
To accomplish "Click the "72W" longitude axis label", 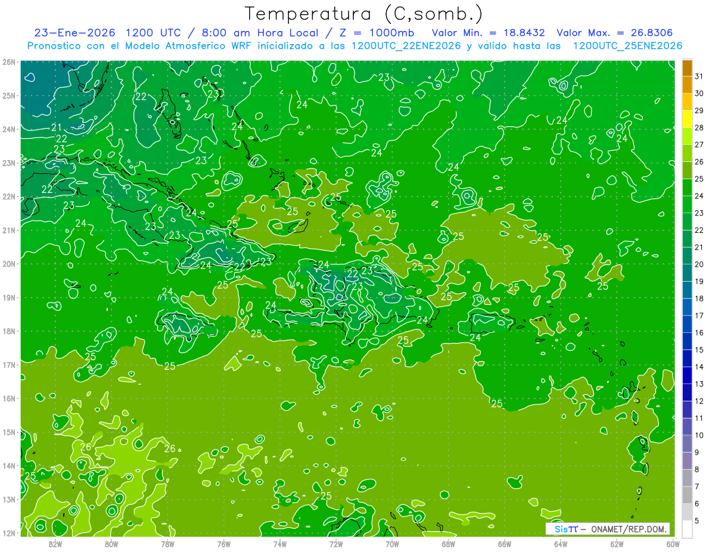I will pos(336,543).
